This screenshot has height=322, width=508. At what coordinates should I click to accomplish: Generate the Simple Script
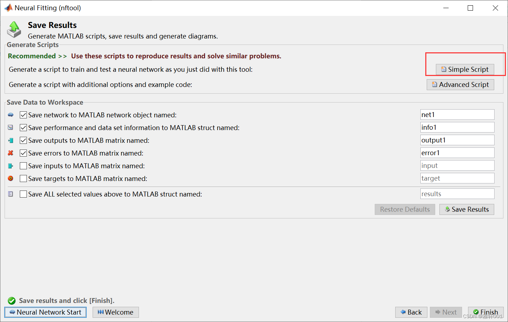[x=465, y=69]
